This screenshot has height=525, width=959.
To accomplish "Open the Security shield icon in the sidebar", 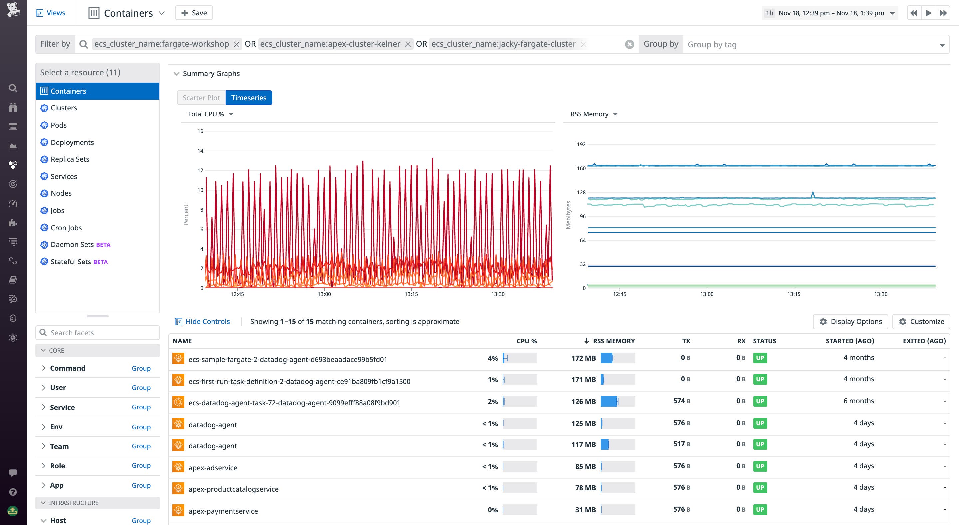I will pyautogui.click(x=13, y=318).
